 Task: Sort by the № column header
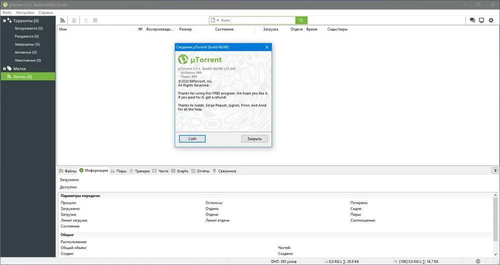(x=140, y=29)
